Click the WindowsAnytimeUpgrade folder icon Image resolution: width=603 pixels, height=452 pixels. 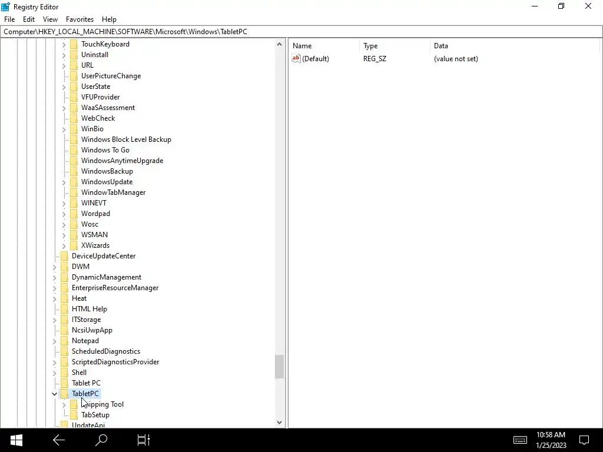click(74, 161)
